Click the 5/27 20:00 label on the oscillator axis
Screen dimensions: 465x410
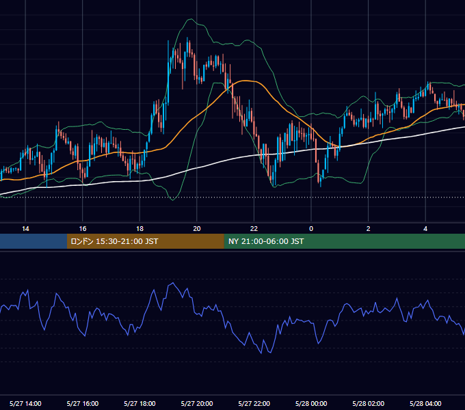(197, 403)
